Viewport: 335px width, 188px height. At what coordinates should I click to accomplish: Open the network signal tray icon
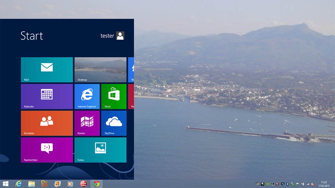click(x=308, y=184)
